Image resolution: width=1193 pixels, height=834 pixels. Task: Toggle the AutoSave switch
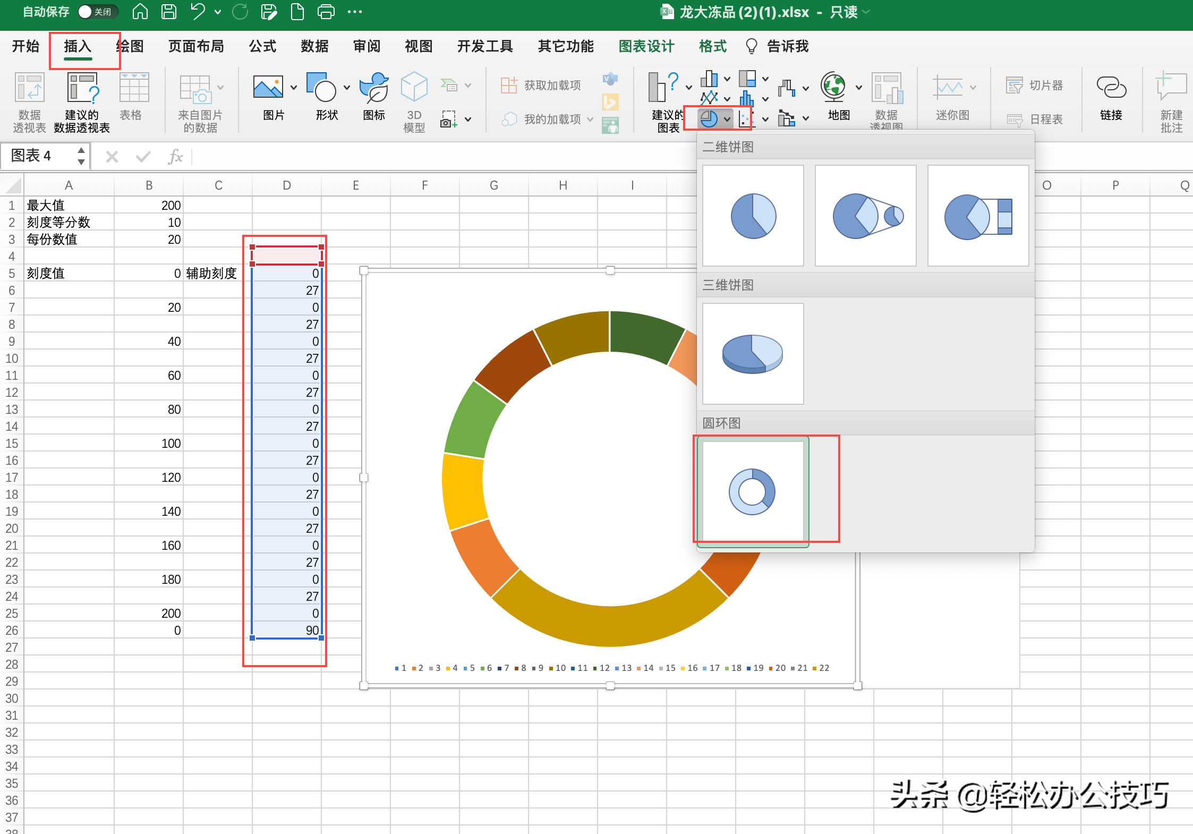(x=97, y=12)
